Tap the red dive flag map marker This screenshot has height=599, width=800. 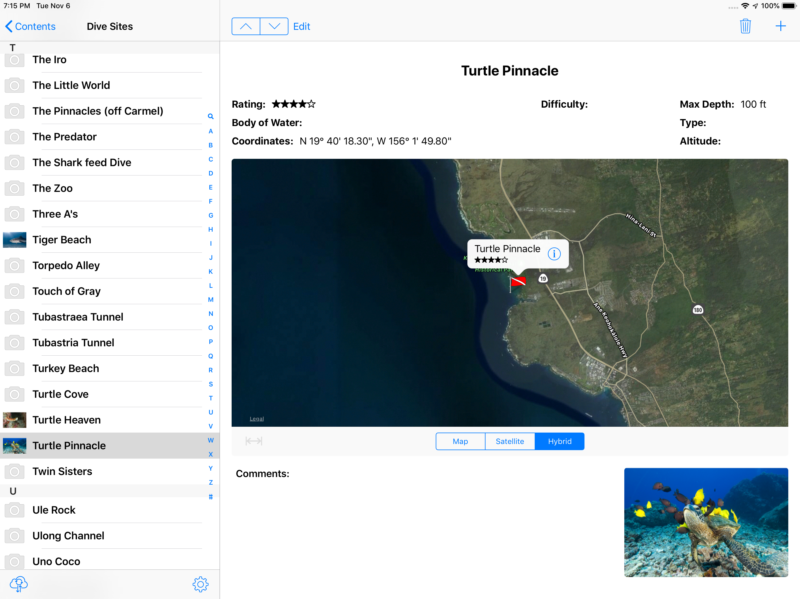pyautogui.click(x=518, y=281)
